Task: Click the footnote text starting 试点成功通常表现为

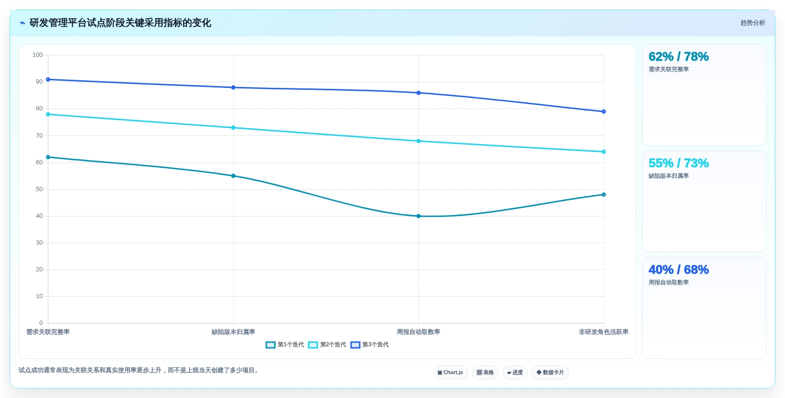Action: point(140,370)
